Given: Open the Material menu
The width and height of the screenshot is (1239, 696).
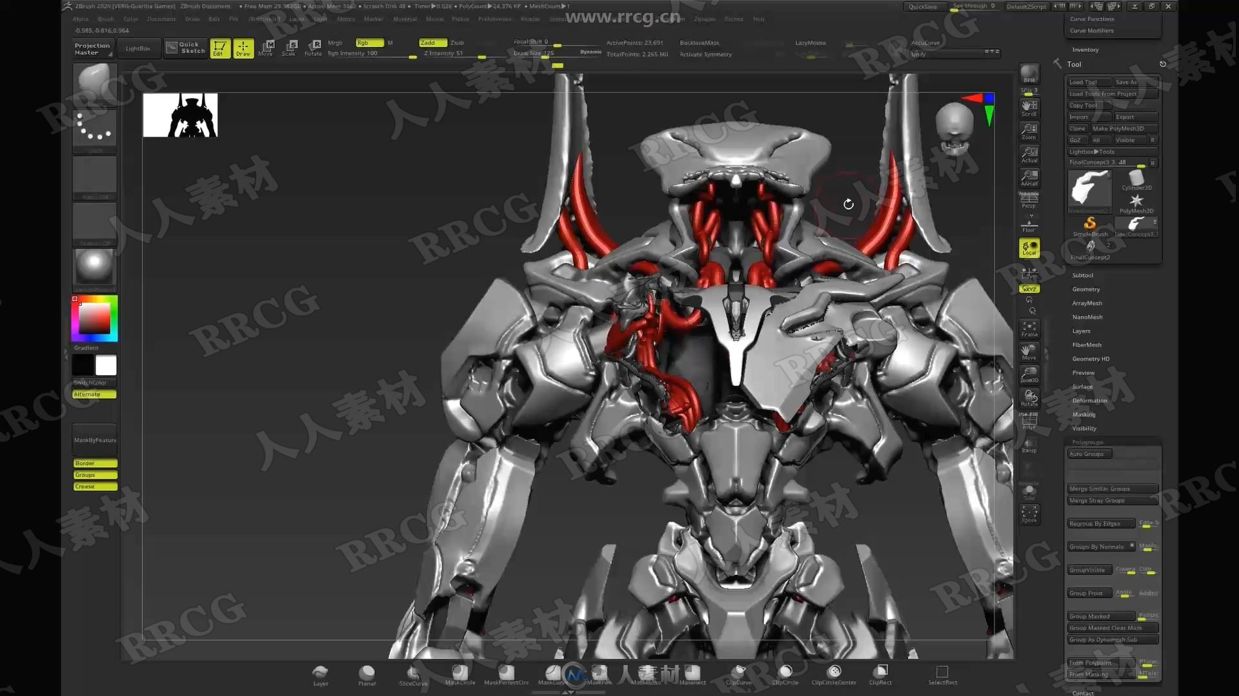Looking at the screenshot, I should pyautogui.click(x=405, y=19).
